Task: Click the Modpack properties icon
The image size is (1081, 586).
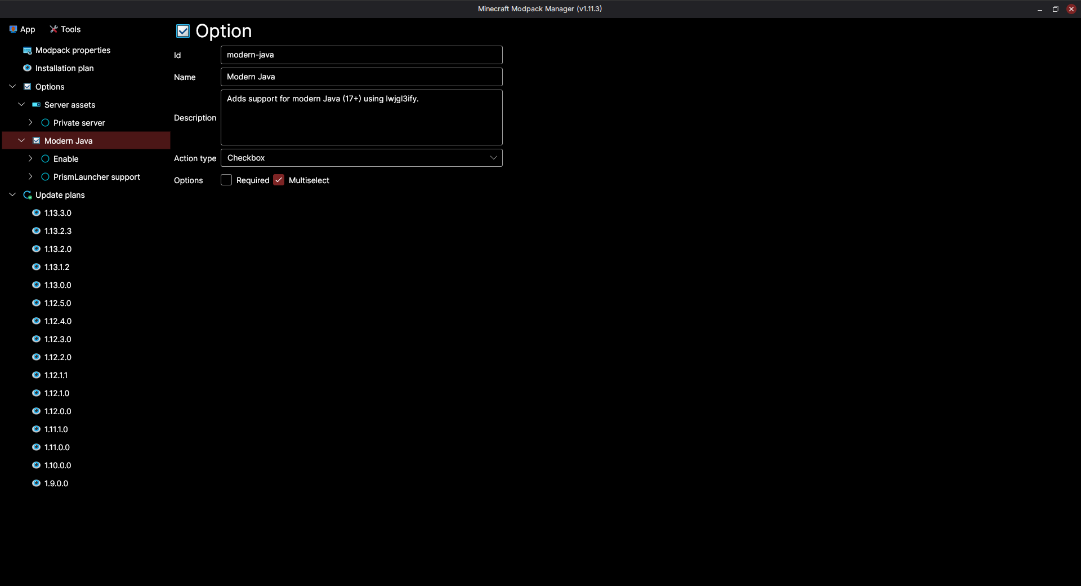Action: point(27,51)
